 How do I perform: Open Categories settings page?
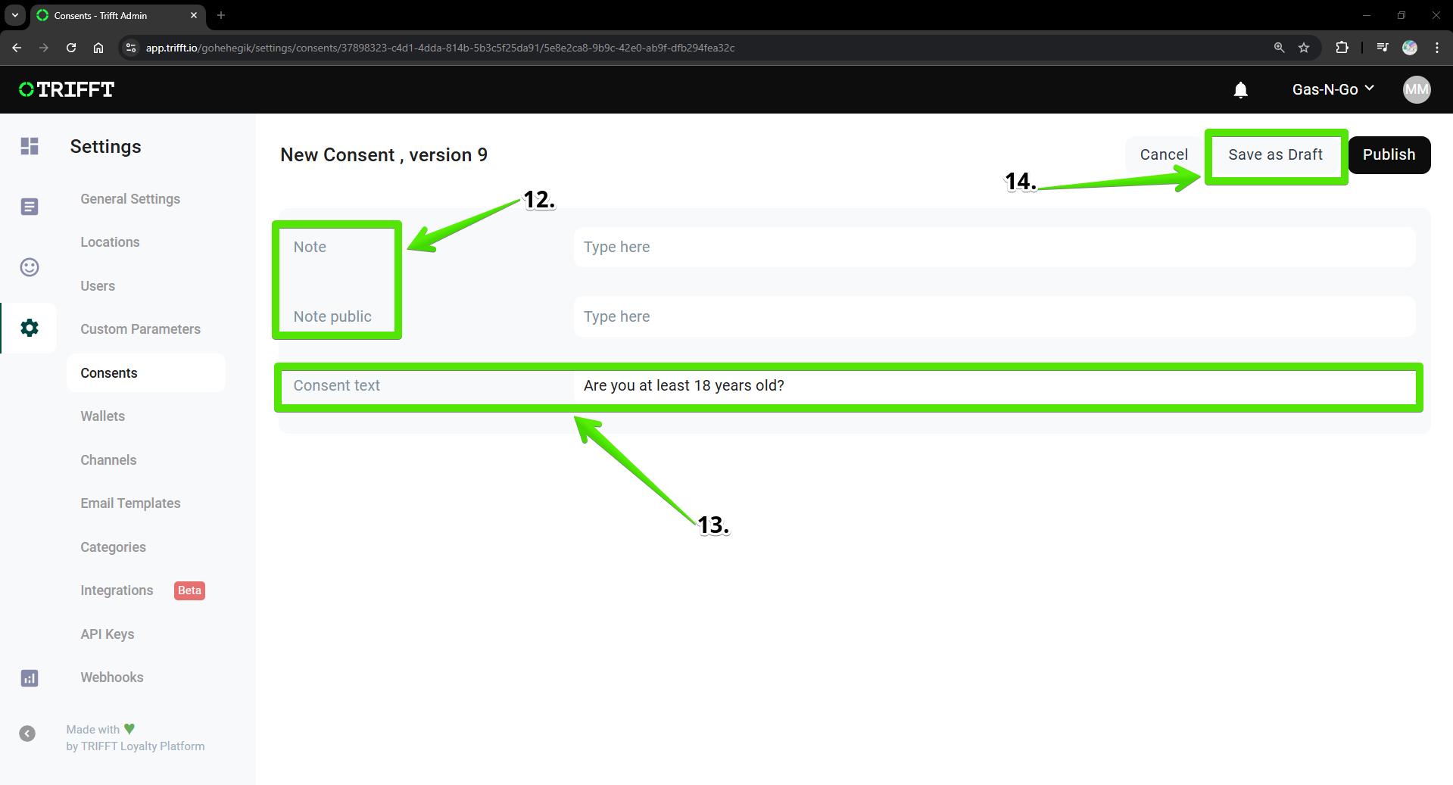(113, 547)
